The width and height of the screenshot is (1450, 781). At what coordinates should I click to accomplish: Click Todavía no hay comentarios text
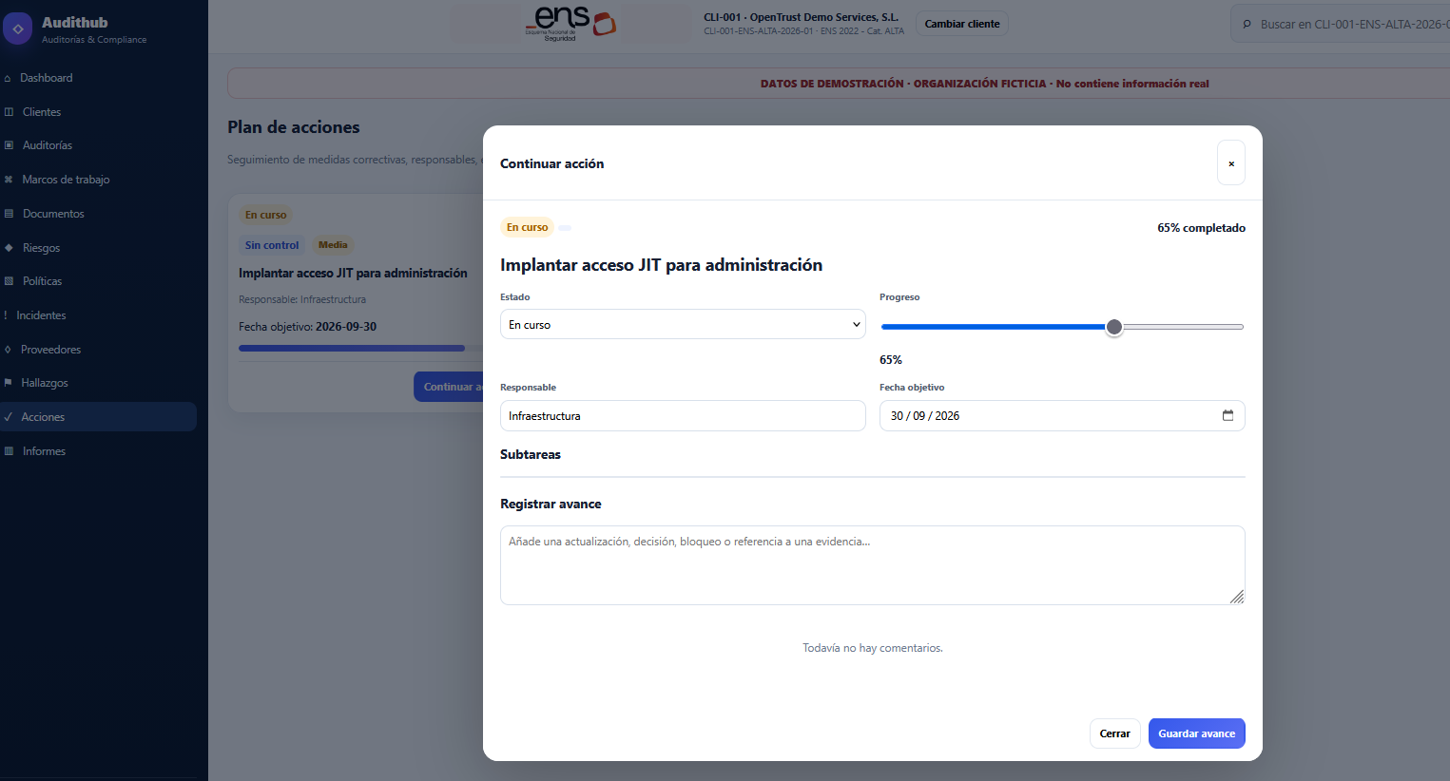pyautogui.click(x=873, y=648)
